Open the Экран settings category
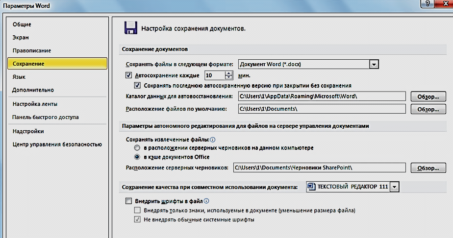 point(21,38)
